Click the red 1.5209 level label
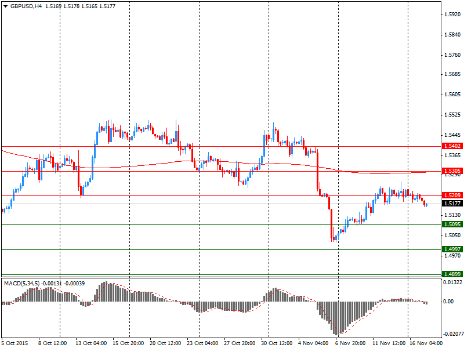464x348 pixels. [452, 195]
